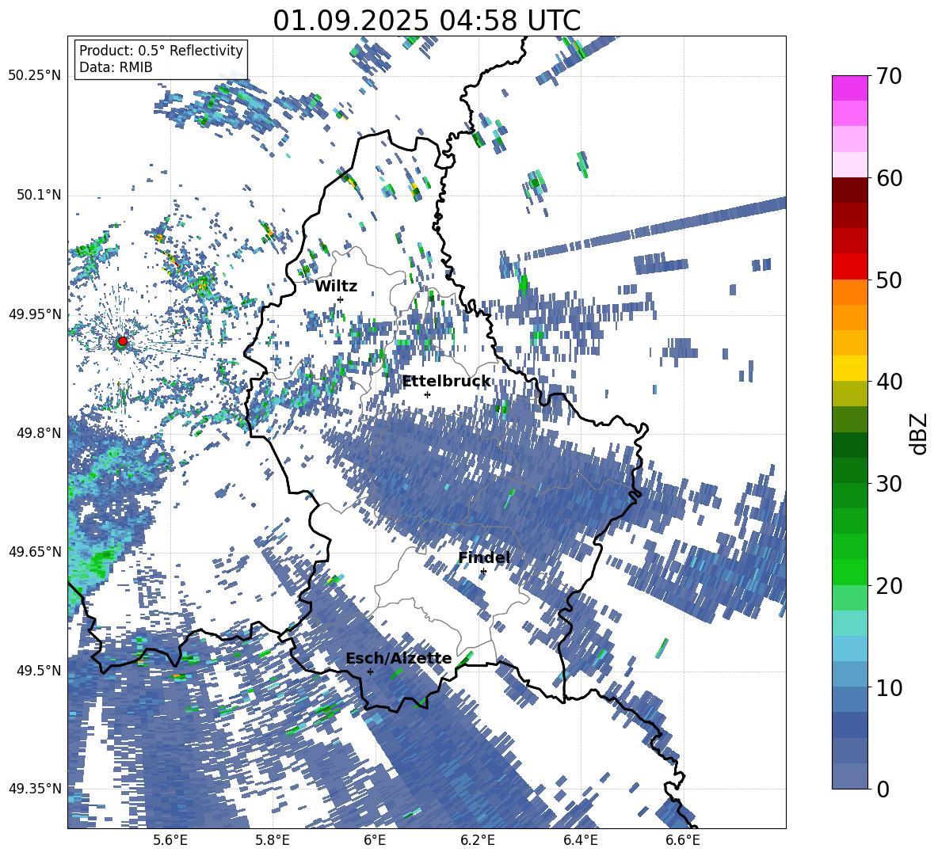Click the 70 tick on the colorbar
The width and height of the screenshot is (938, 856).
tap(888, 76)
